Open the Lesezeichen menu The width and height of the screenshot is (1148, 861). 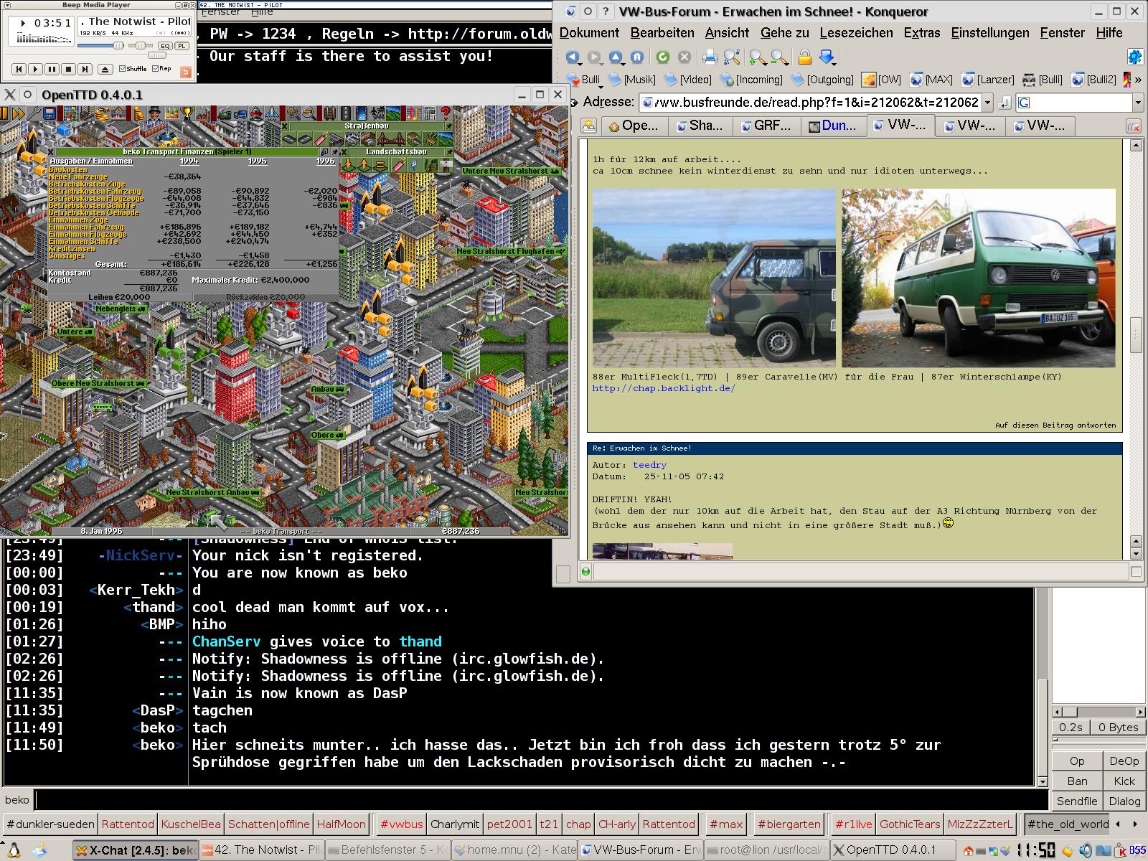[856, 32]
